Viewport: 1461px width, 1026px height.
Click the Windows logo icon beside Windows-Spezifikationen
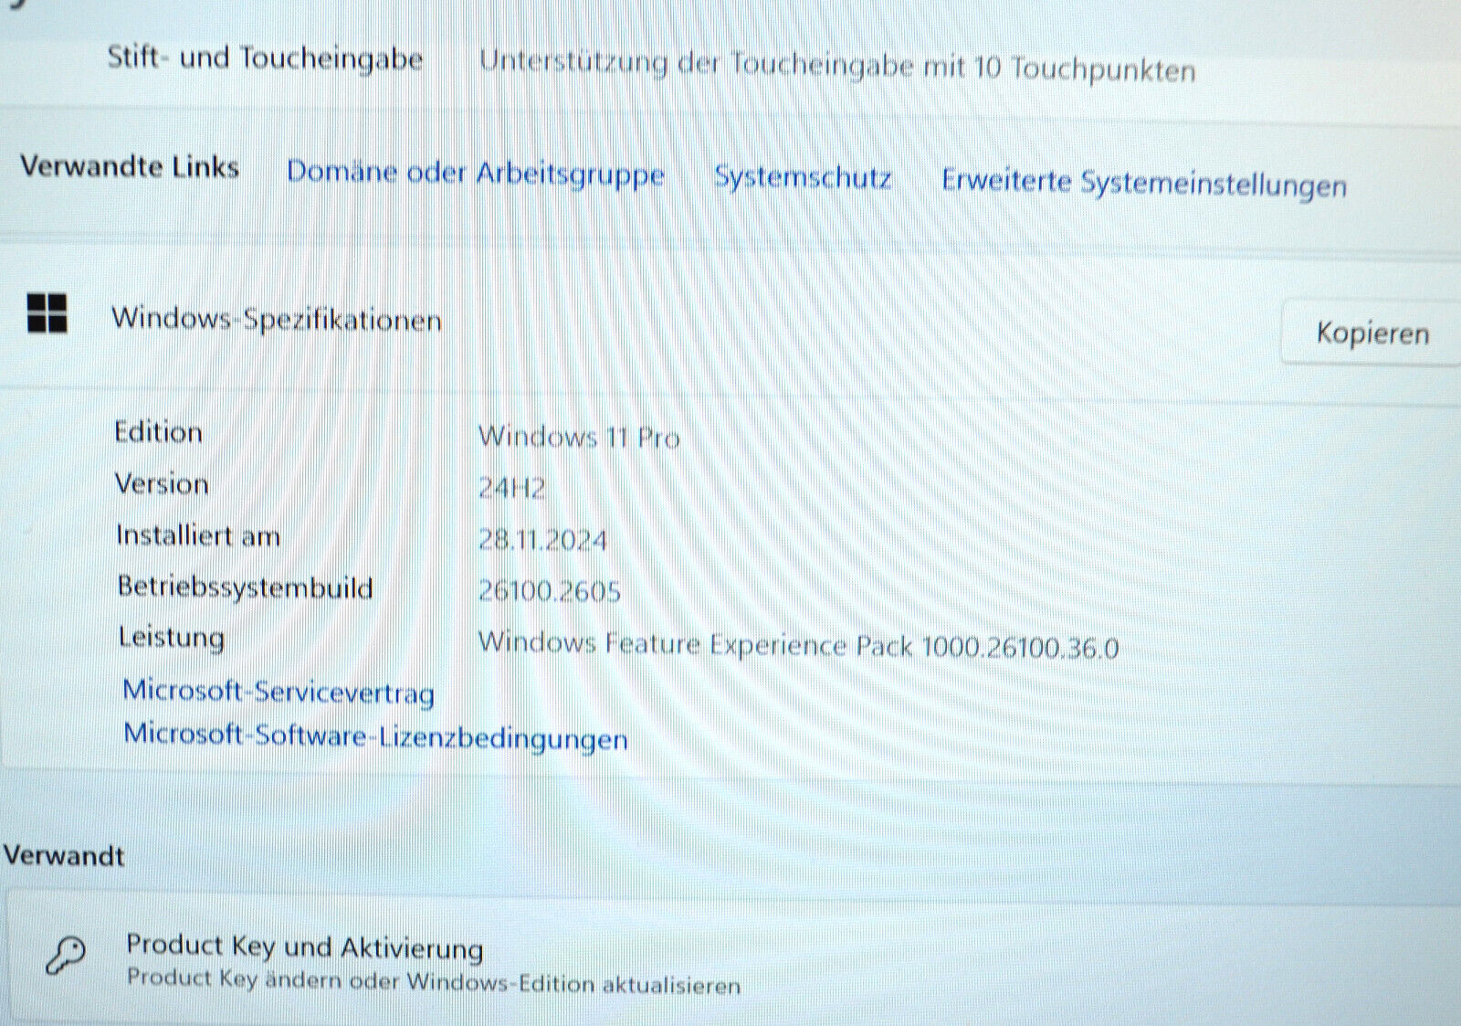47,313
